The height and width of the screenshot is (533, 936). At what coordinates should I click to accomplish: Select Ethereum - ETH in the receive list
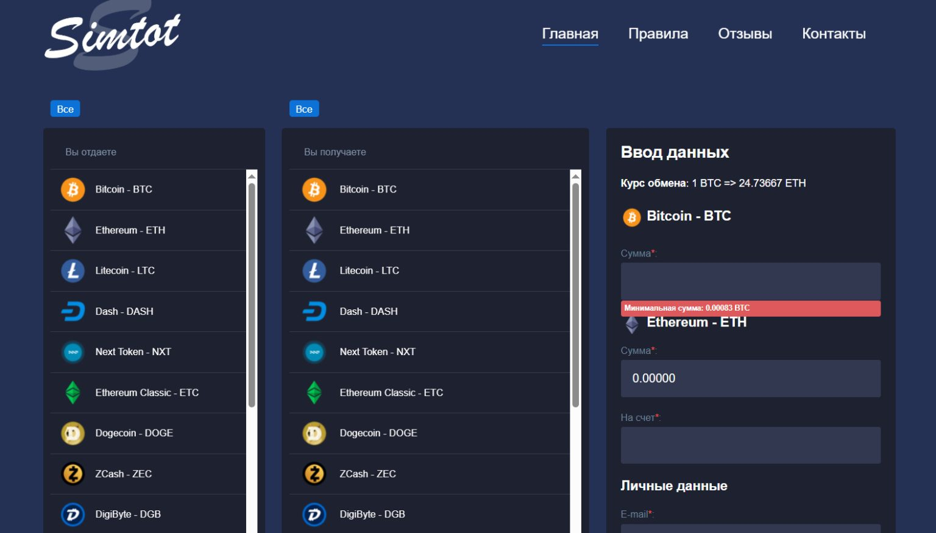pyautogui.click(x=430, y=230)
